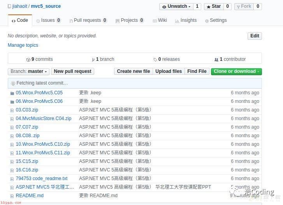Screen dimensions: 283x205
Task: Open the Issues tab
Action: [48, 20]
